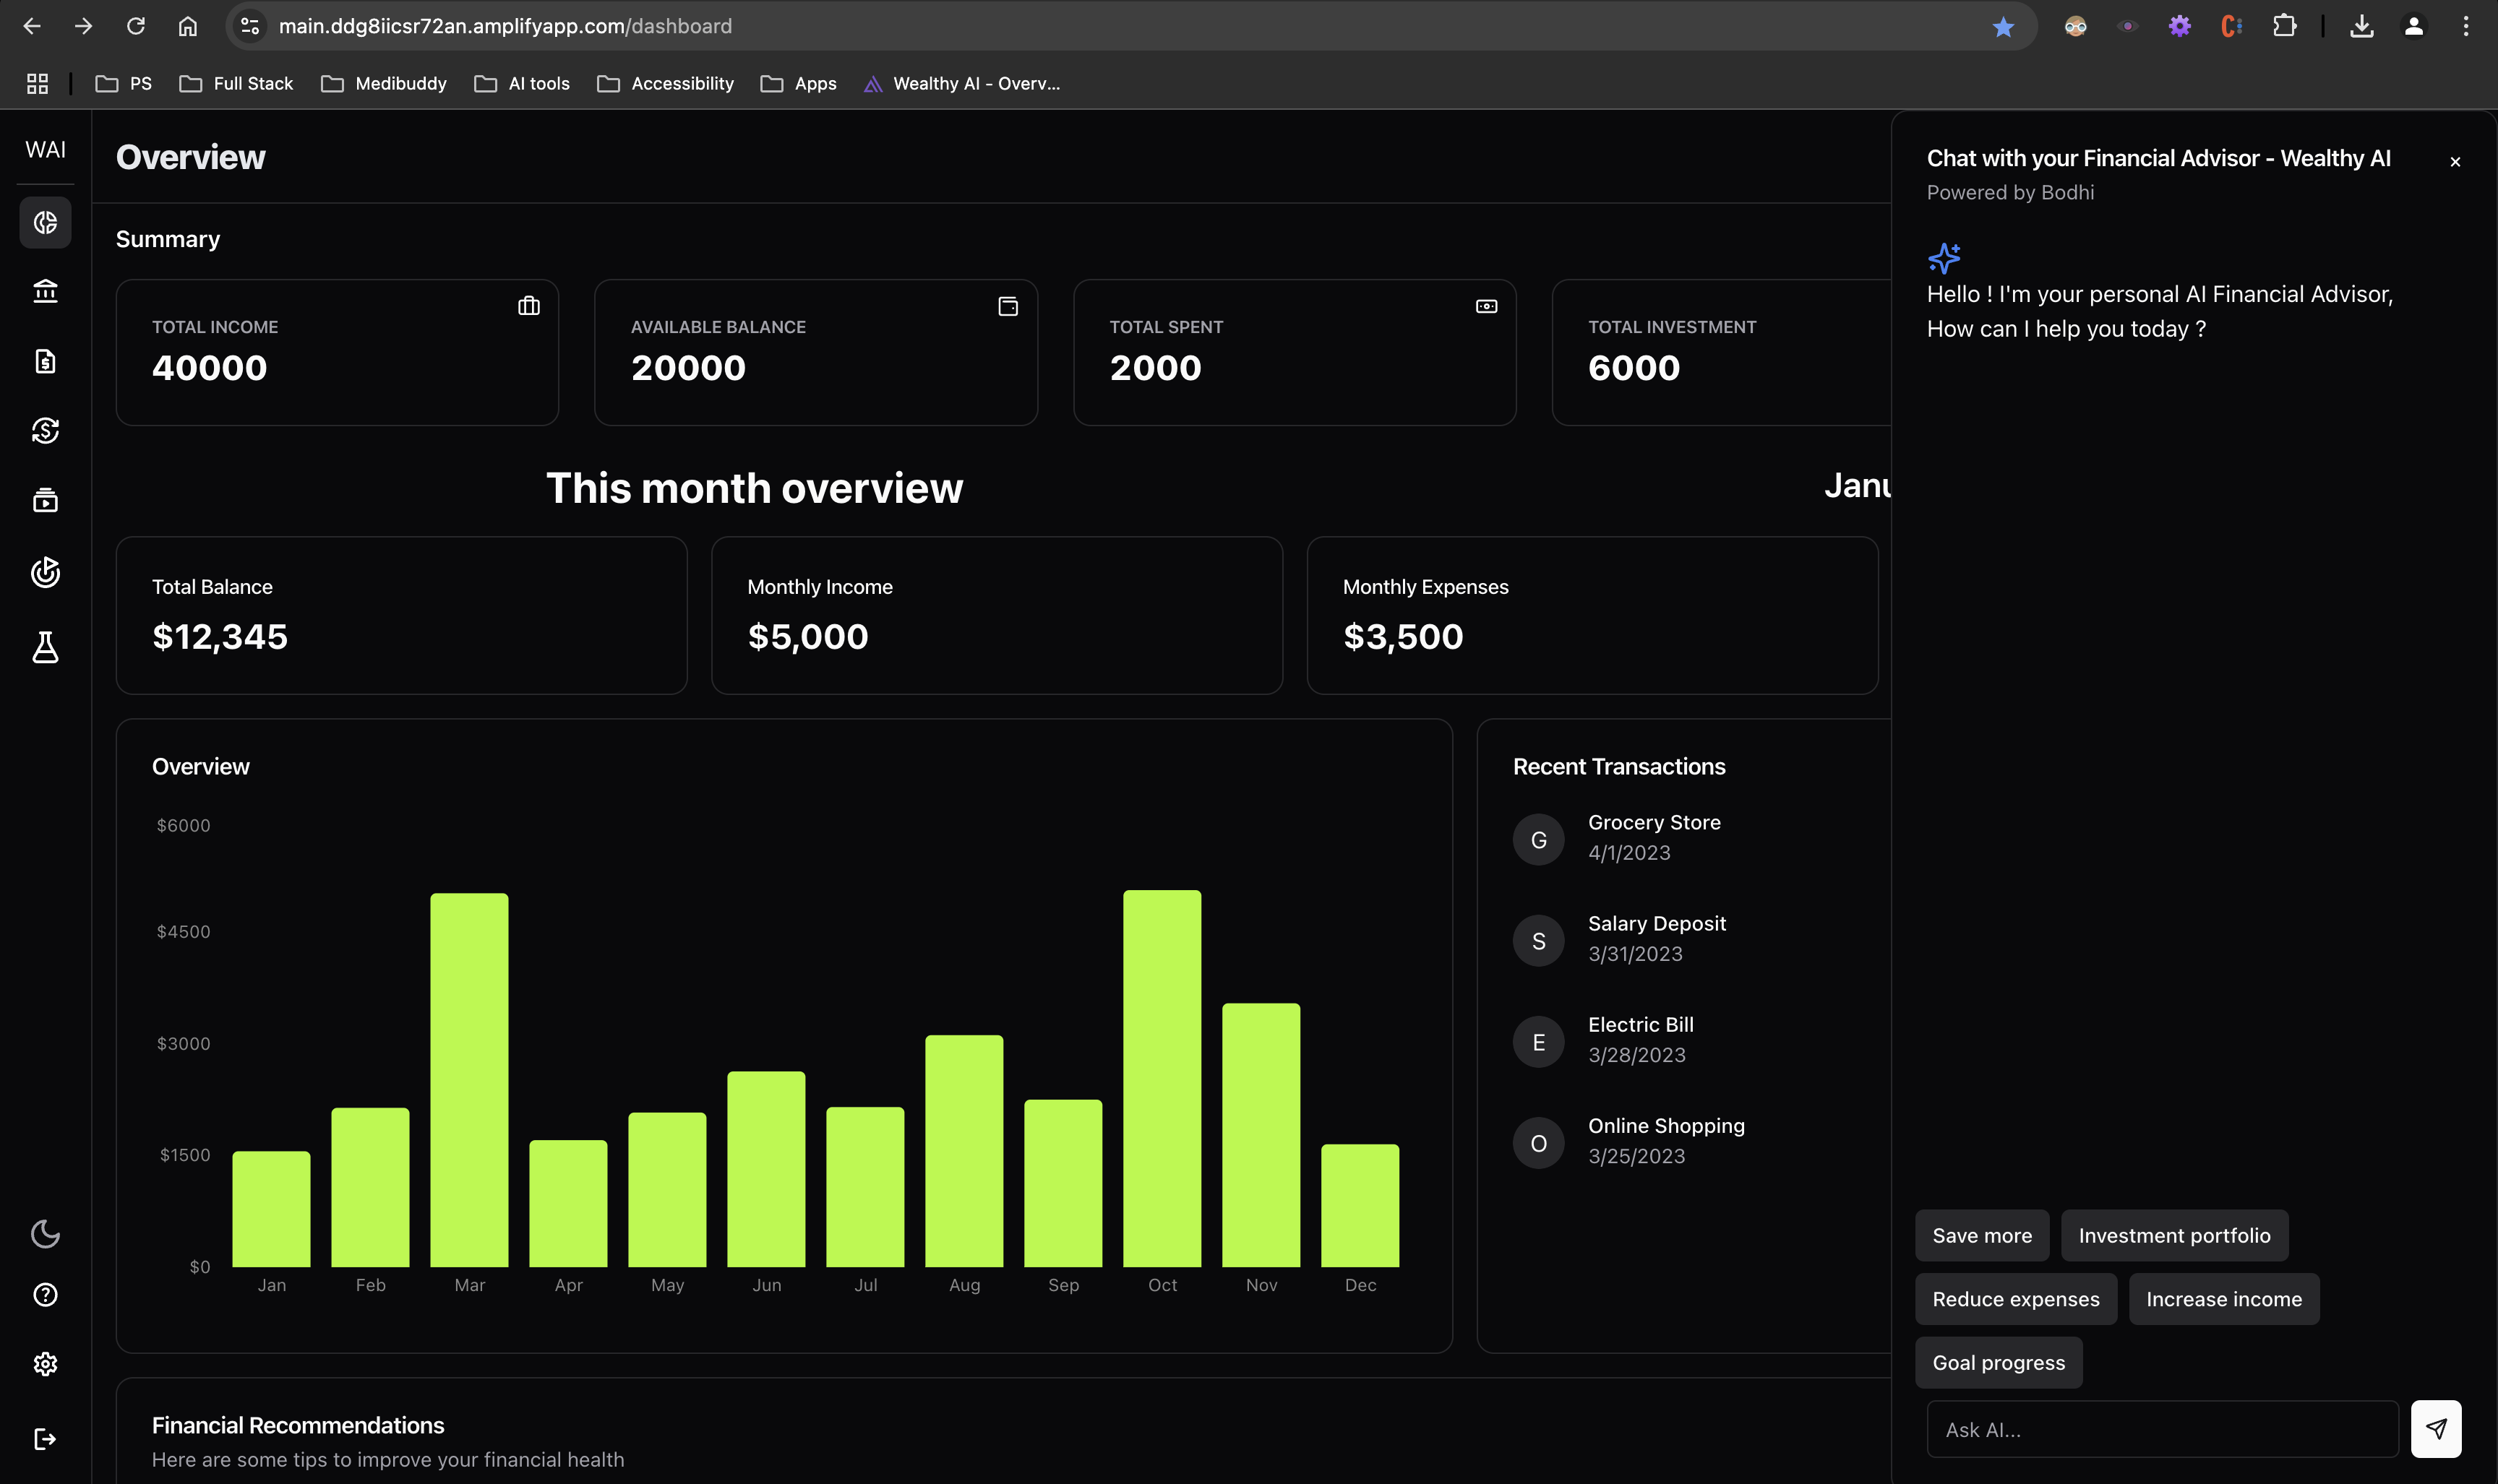Toggle dark mode with the moon icon

coord(45,1234)
